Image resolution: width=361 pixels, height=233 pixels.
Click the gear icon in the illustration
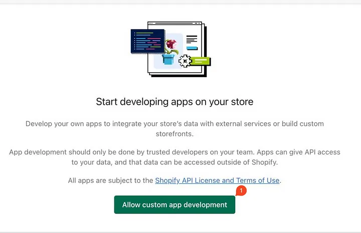(185, 61)
